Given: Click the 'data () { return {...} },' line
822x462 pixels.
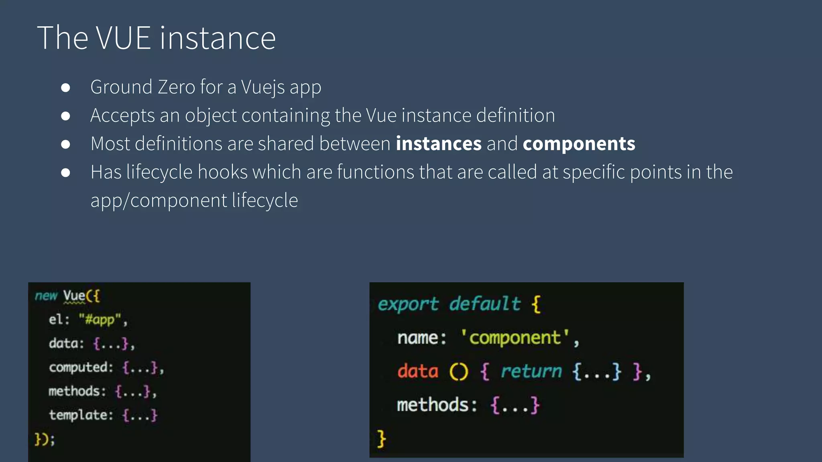Looking at the screenshot, I should coord(524,371).
